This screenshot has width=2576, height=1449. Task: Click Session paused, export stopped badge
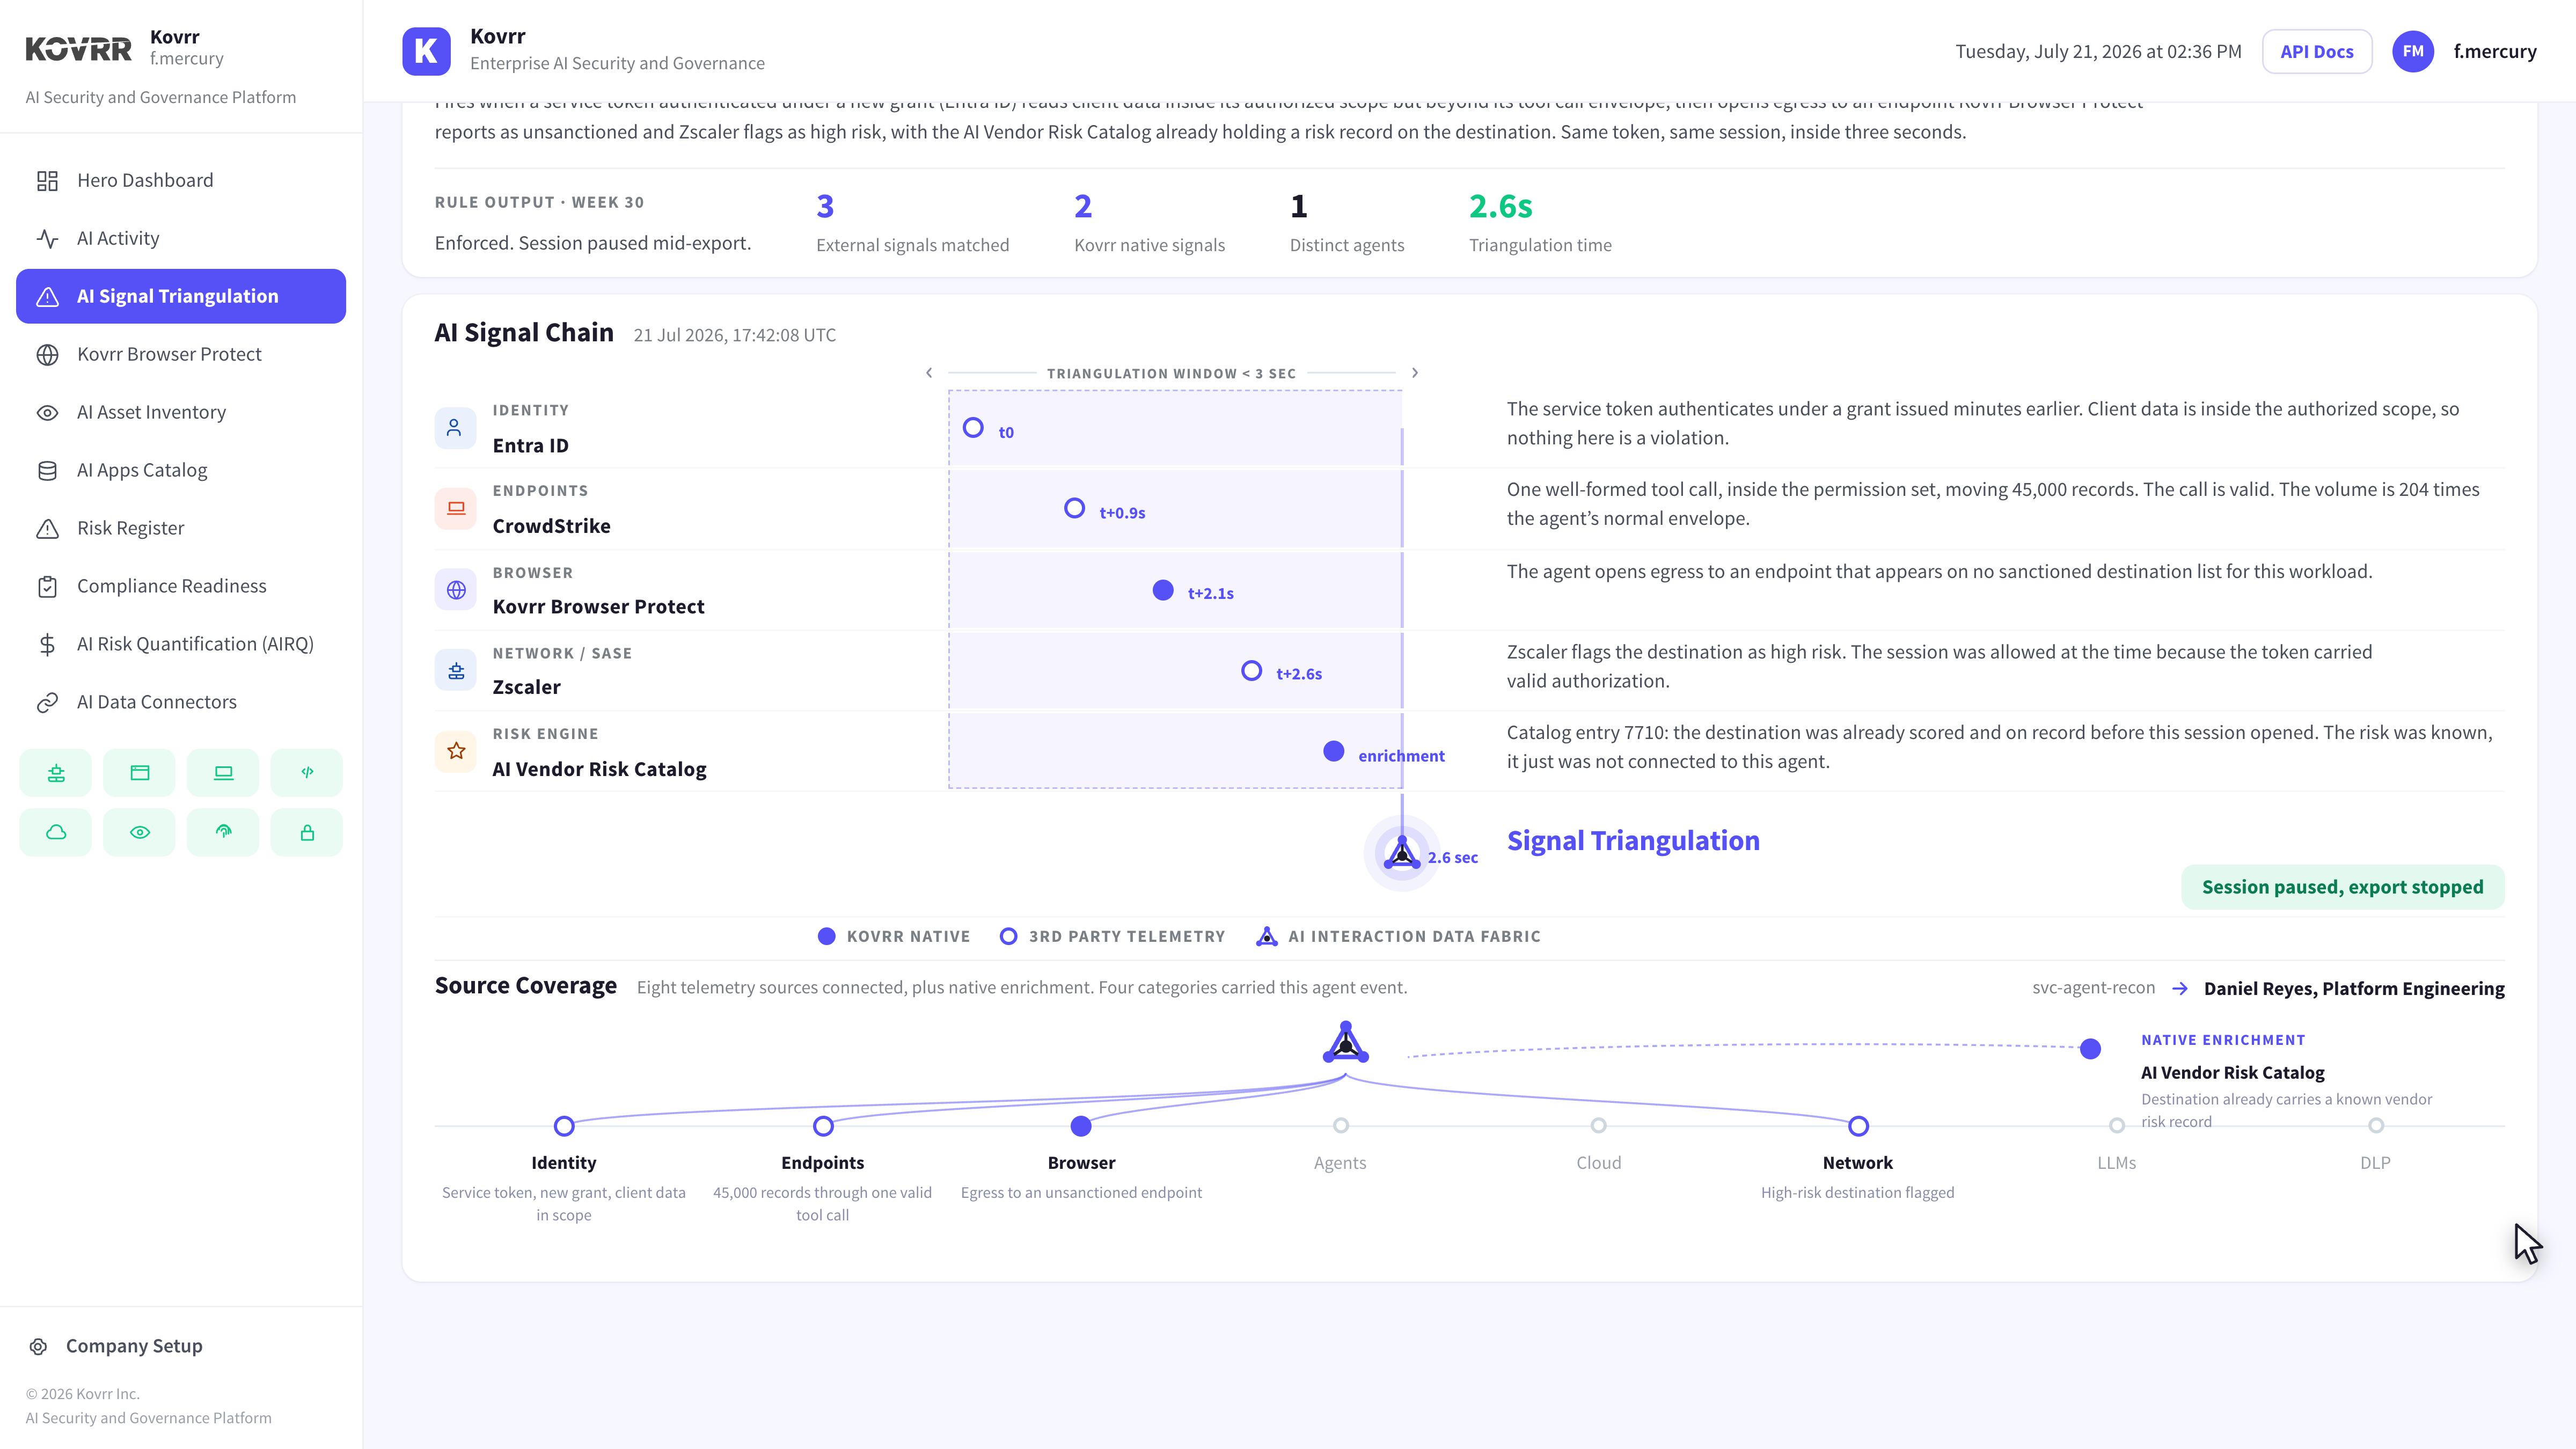point(2342,887)
